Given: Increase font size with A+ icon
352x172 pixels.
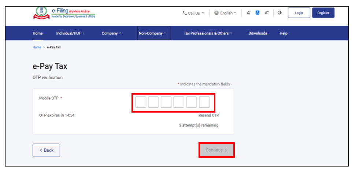Looking at the screenshot, I should coord(267,13).
